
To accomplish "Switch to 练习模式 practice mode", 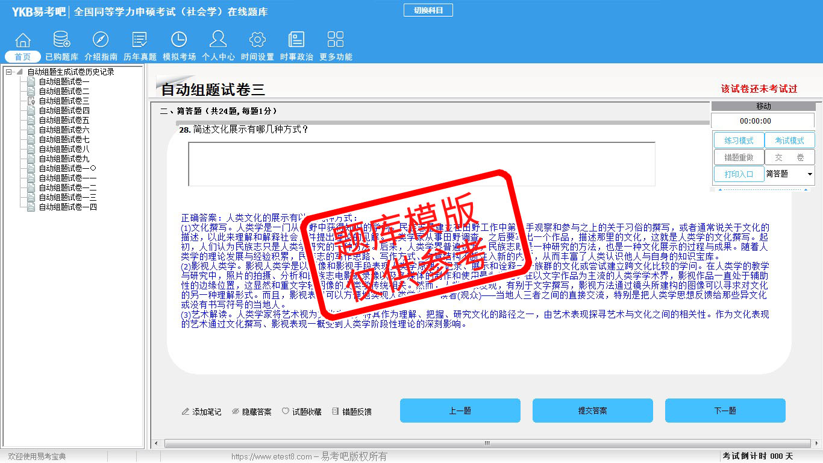I will tap(739, 140).
